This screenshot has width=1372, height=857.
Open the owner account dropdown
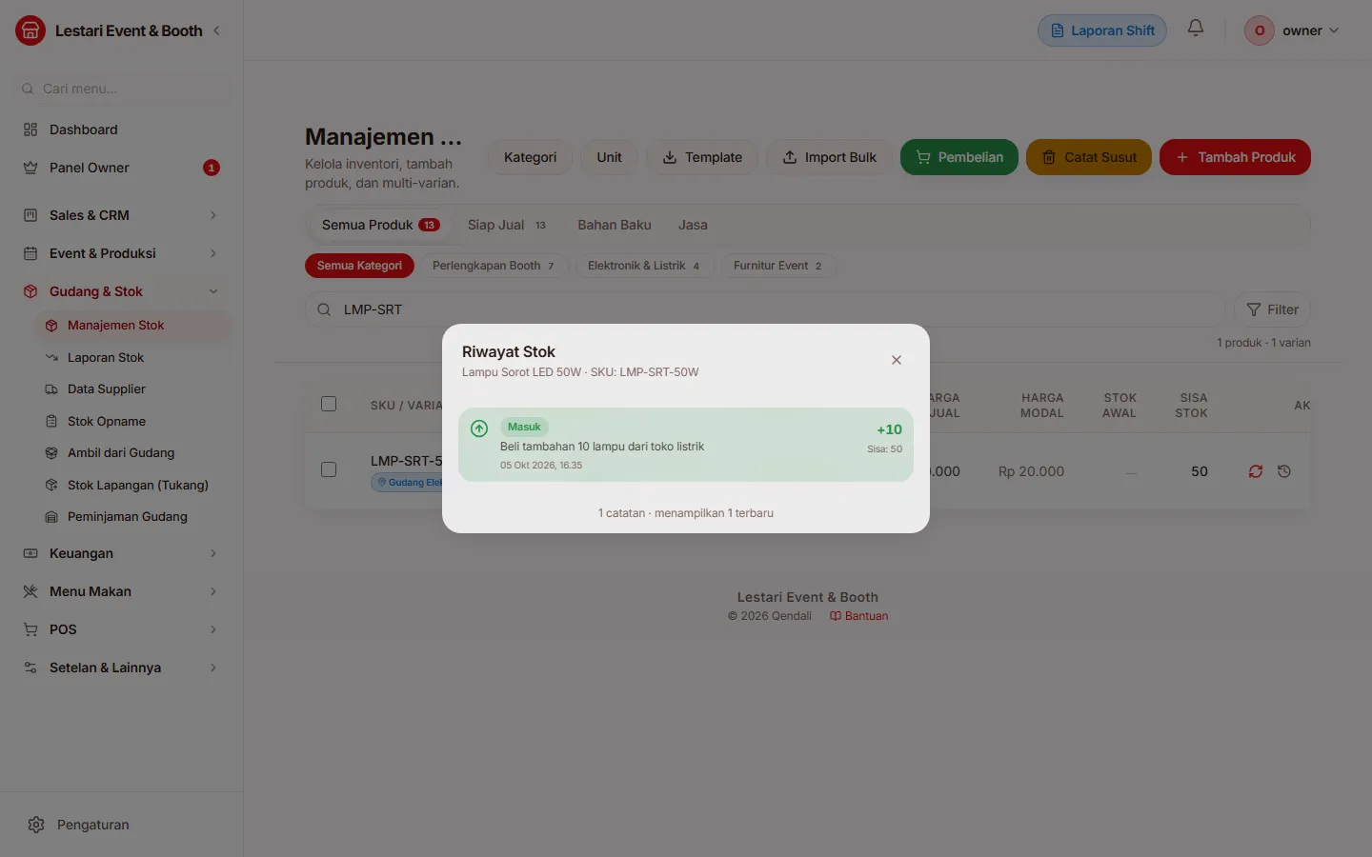point(1293,30)
